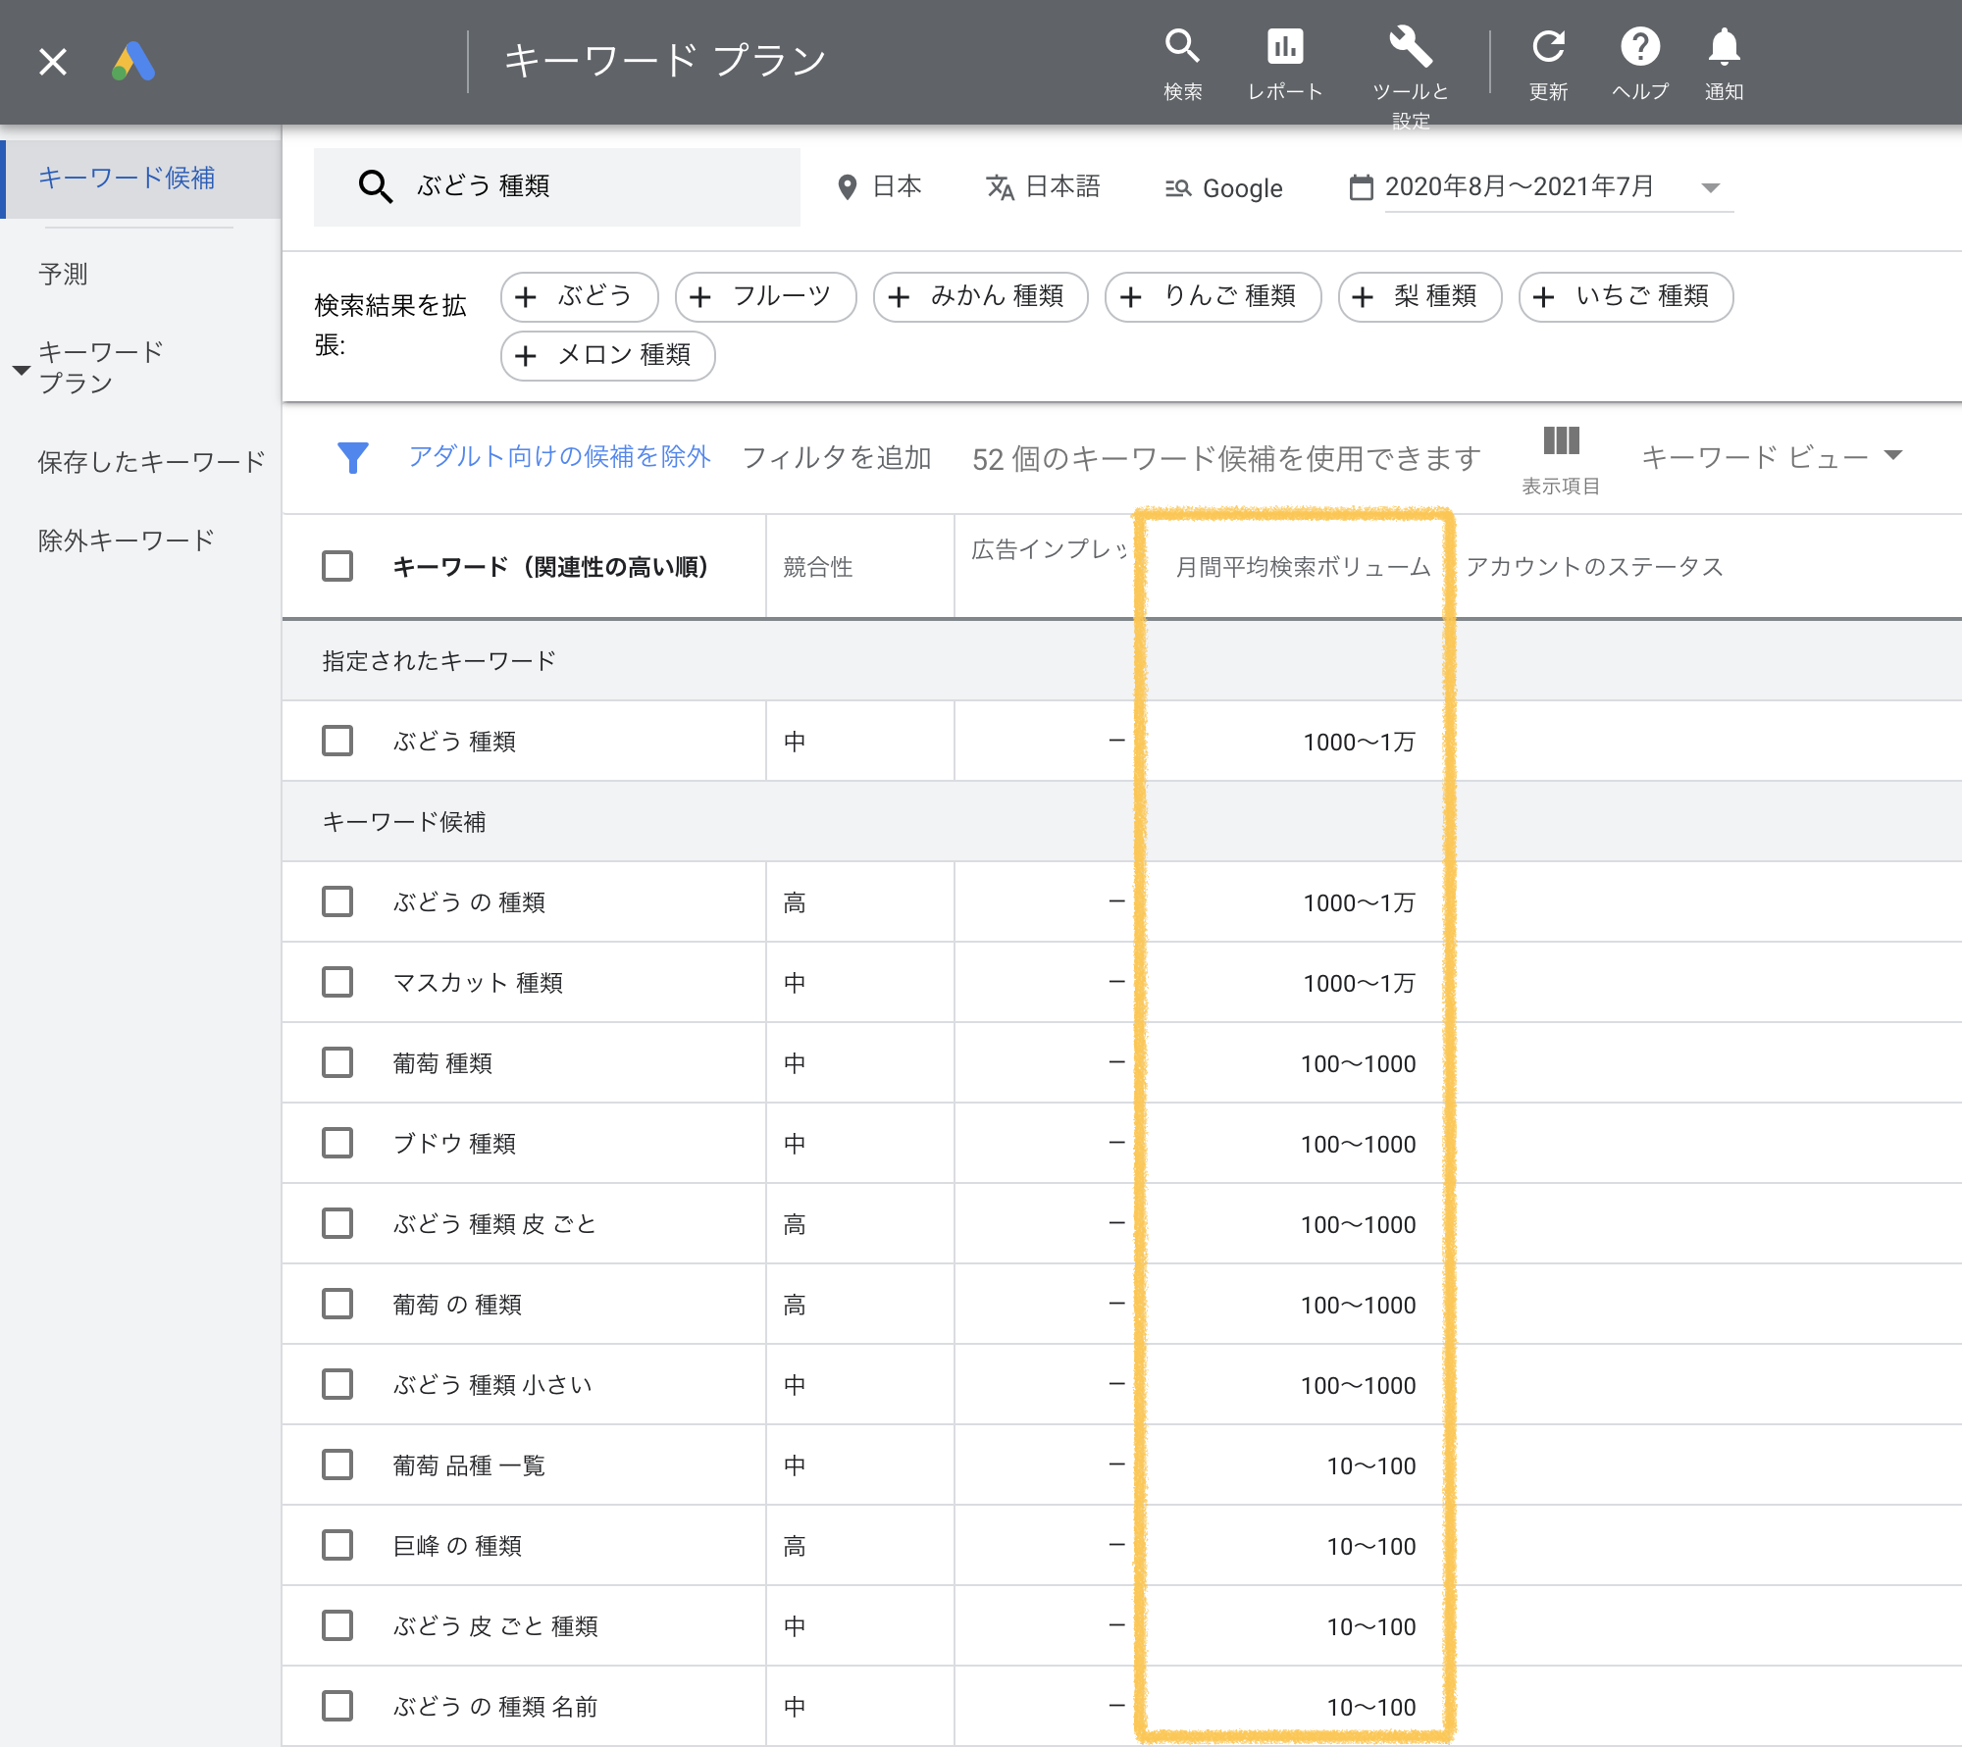The width and height of the screenshot is (1962, 1747).
Task: Click フィルタを追加
Action: [837, 457]
